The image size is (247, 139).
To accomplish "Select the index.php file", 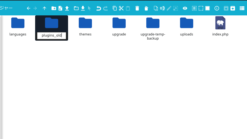I will [x=220, y=26].
